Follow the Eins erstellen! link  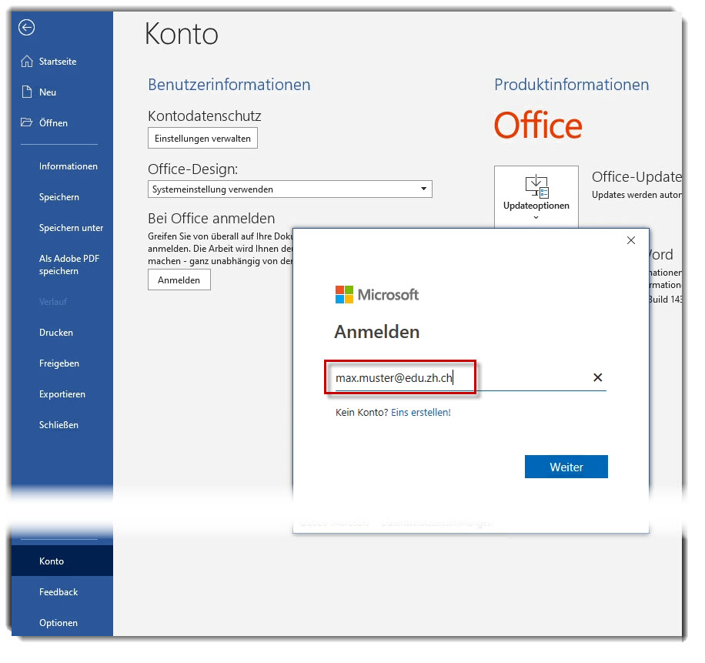tap(420, 413)
